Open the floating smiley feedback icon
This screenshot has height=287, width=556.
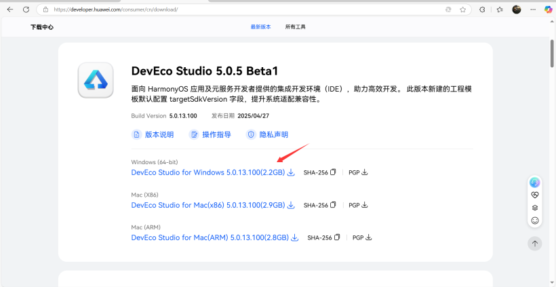535,221
